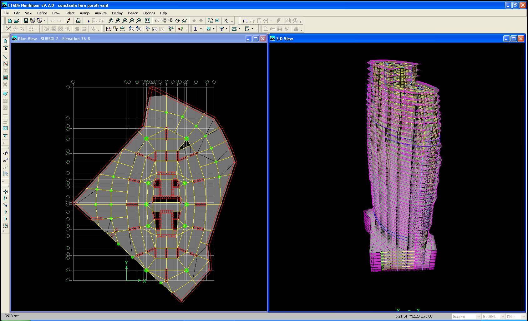Click the Rubber Band Zoom magnifier icon

111,21
